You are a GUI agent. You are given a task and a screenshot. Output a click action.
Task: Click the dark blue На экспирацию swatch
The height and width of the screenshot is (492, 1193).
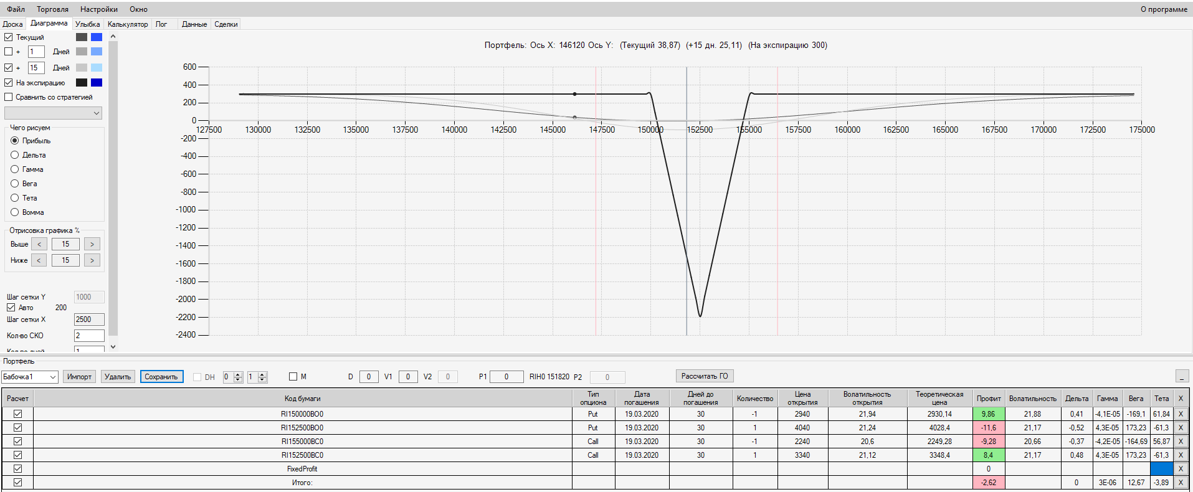click(x=97, y=82)
